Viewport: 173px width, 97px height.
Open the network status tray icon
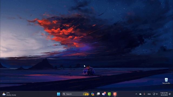click(154, 94)
